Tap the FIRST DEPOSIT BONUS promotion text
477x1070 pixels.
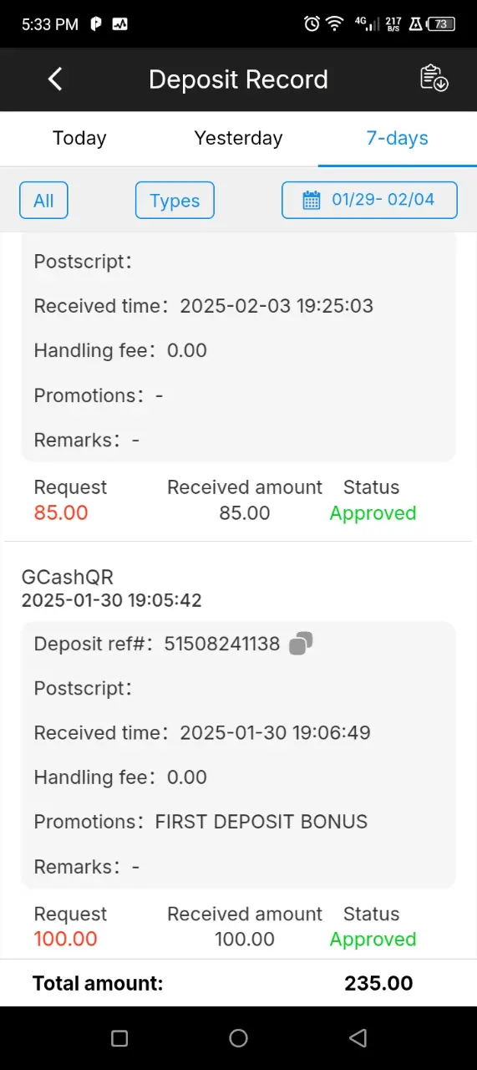(x=261, y=822)
